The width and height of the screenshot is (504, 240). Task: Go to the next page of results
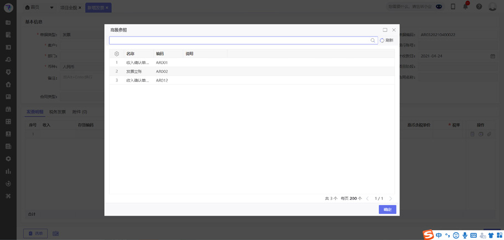(x=390, y=199)
